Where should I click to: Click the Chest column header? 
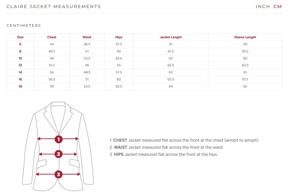(52, 37)
